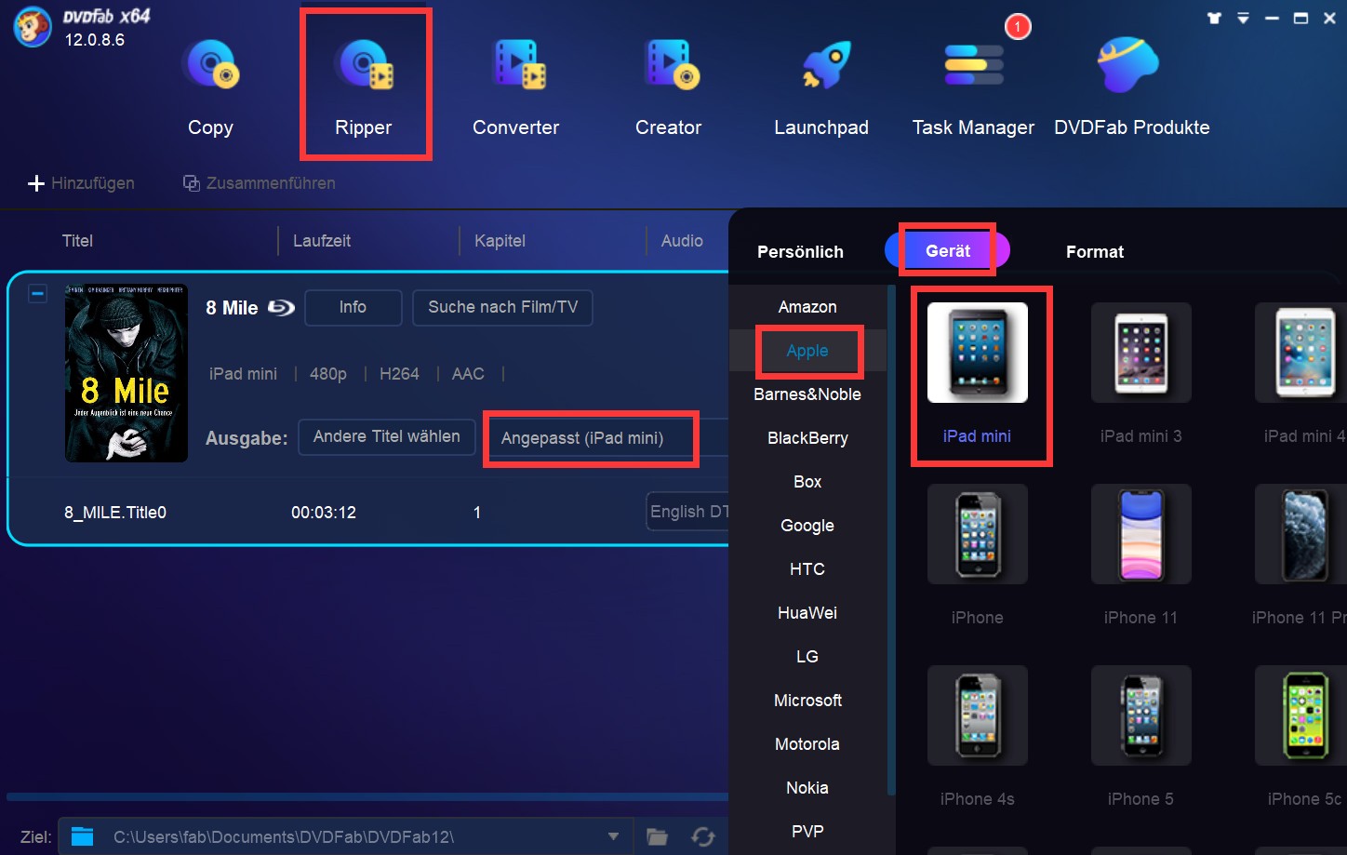Select LG in brand list
1347x855 pixels.
[807, 657]
